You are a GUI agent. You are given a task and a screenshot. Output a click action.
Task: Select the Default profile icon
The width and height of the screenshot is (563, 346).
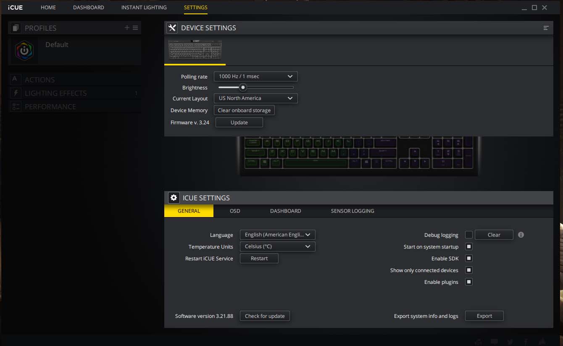point(24,51)
